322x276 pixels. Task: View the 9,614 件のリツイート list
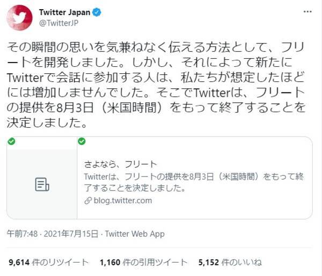coord(49,262)
